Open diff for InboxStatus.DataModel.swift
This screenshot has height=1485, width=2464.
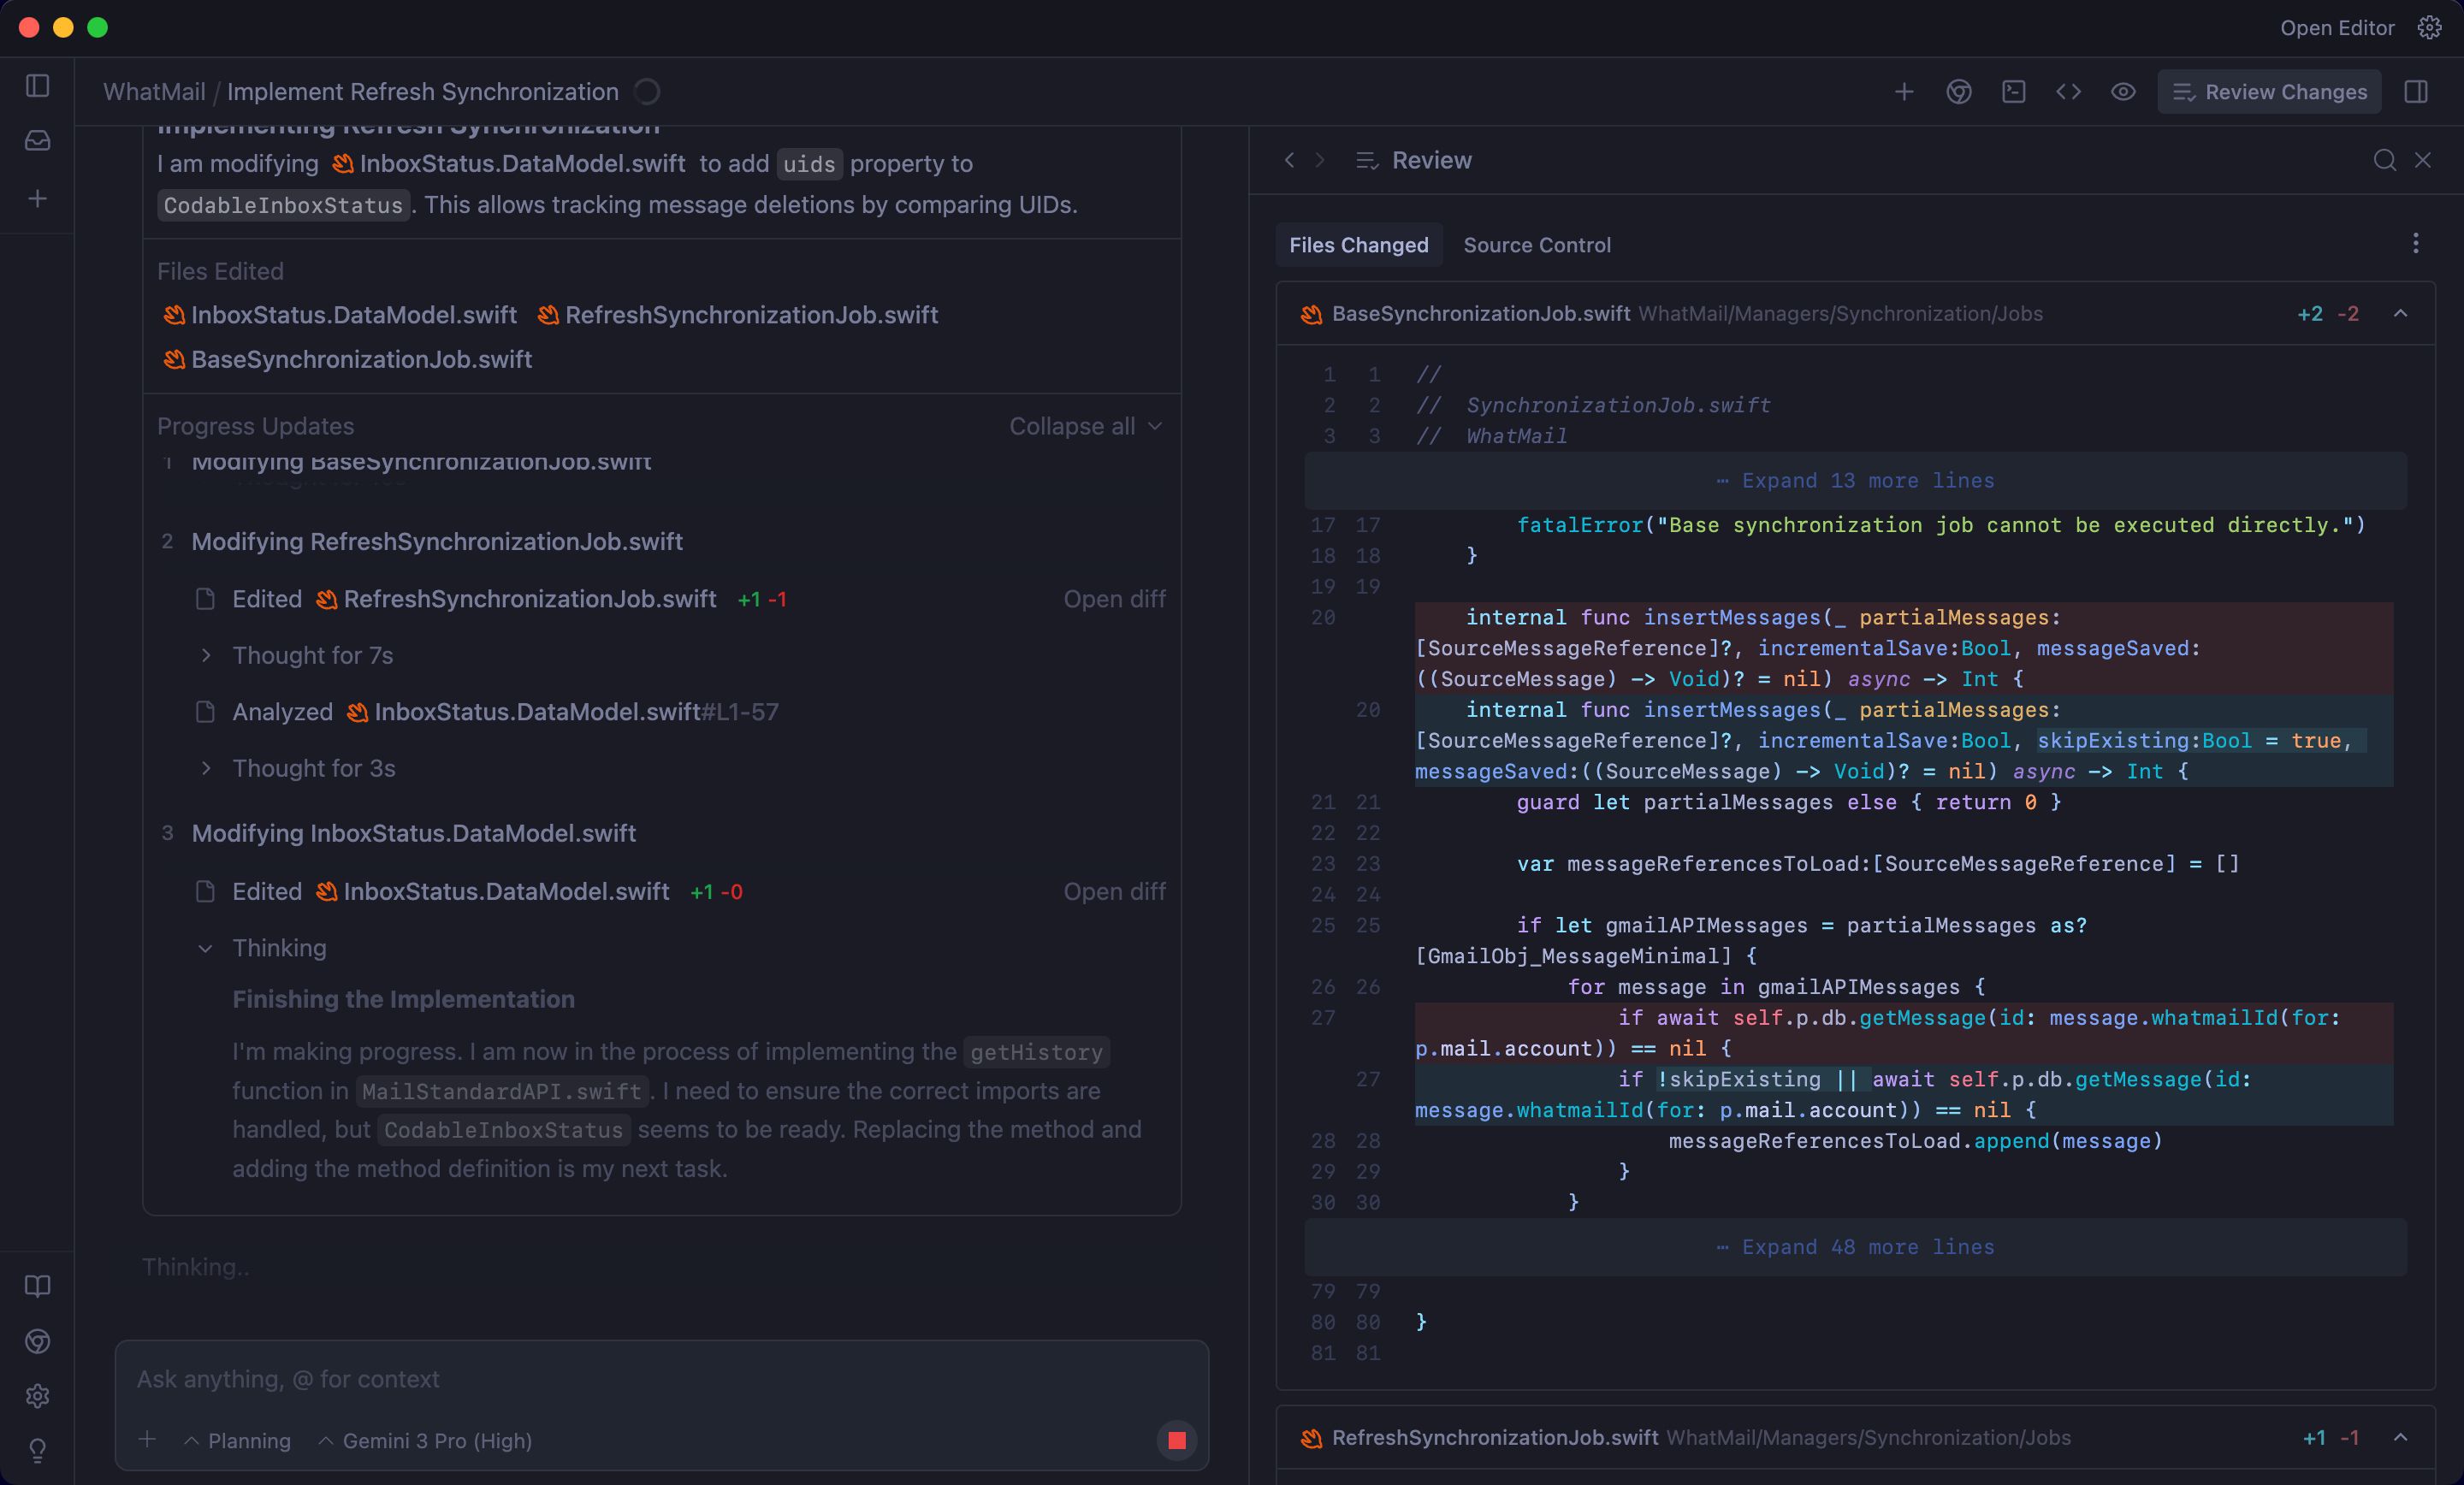(x=1114, y=891)
